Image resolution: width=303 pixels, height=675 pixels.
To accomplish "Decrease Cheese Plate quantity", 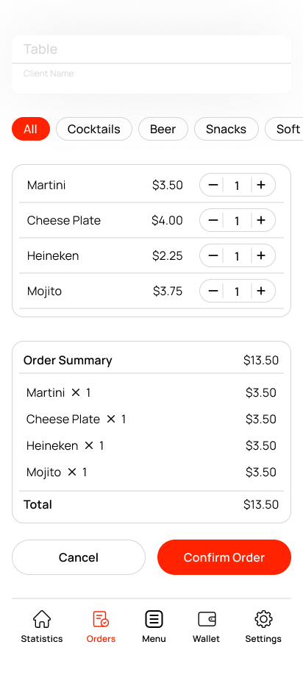I will 213,220.
